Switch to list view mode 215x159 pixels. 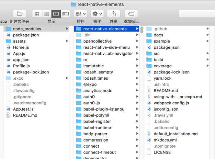[47, 14]
